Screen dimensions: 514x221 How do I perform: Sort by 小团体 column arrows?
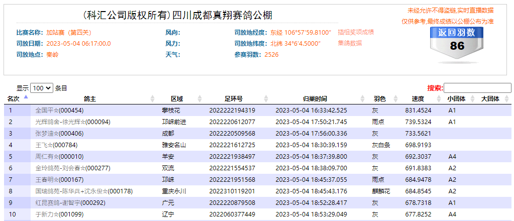pos(471,99)
